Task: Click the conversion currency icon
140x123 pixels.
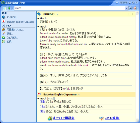Action: tap(3, 42)
